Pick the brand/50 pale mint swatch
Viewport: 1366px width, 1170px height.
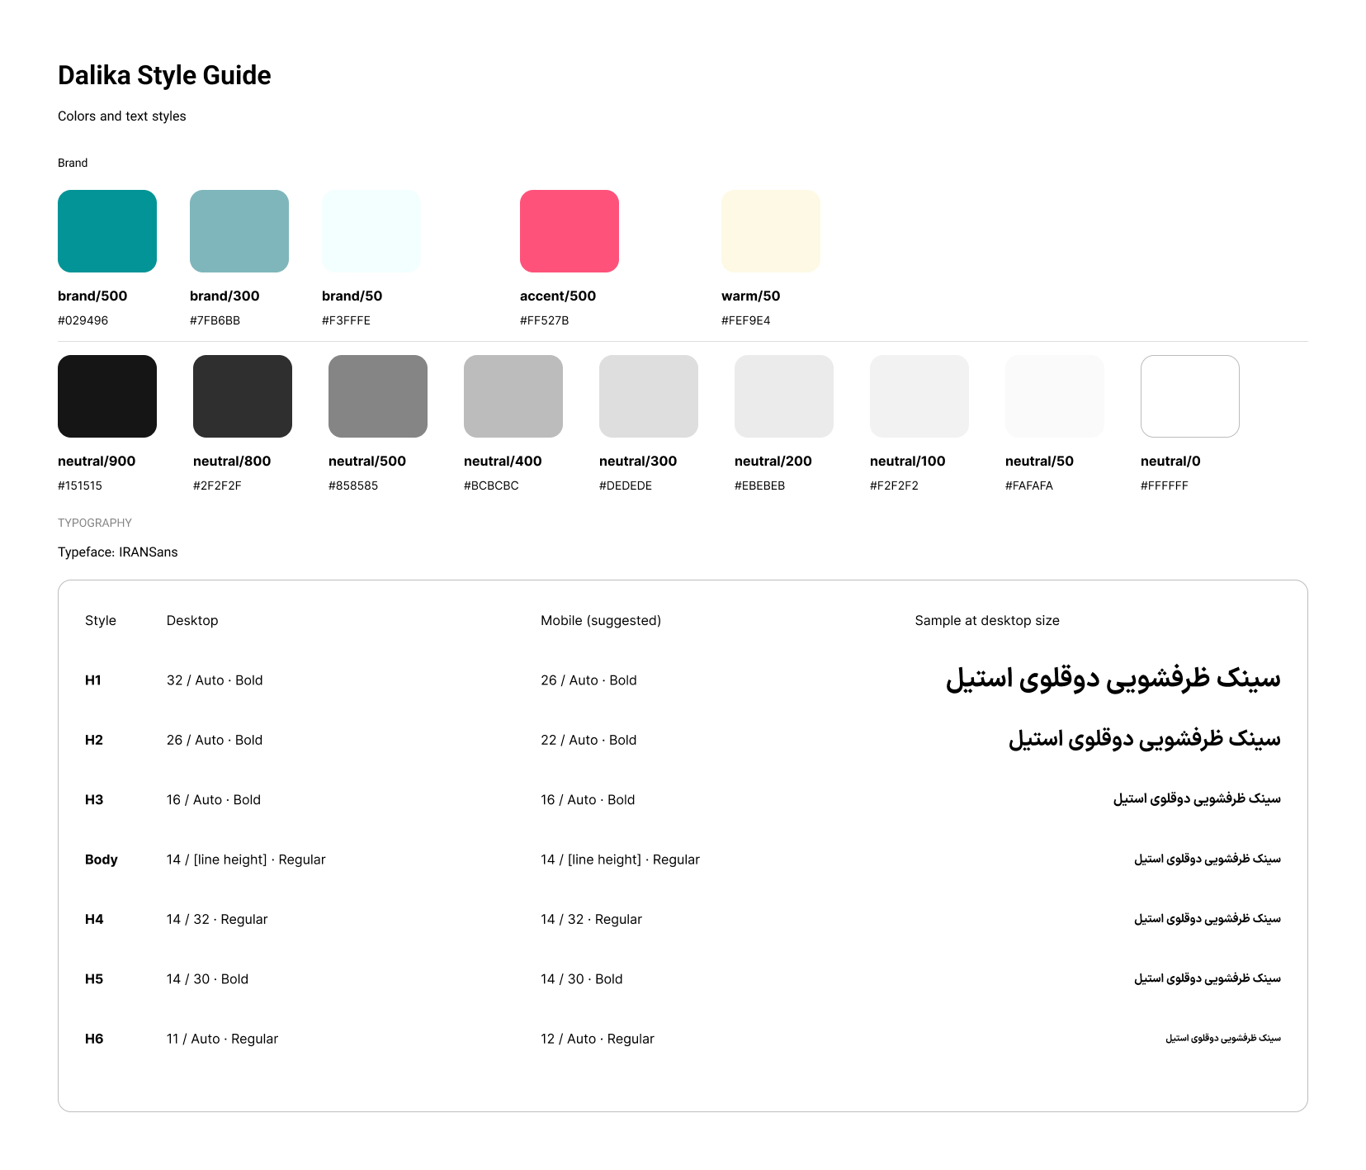[371, 231]
